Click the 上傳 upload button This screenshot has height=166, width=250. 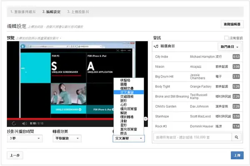tap(237, 155)
